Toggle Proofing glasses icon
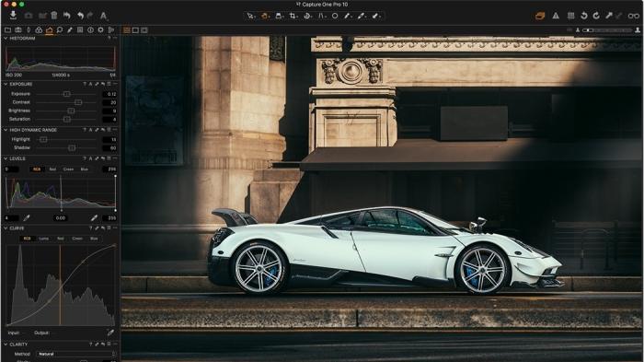Image resolution: width=644 pixels, height=362 pixels. [x=634, y=16]
